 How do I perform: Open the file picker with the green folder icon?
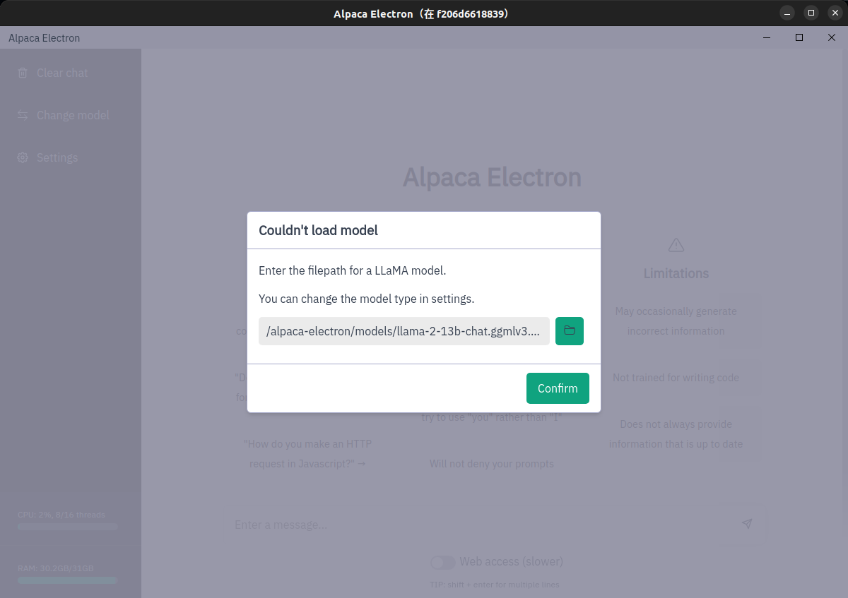pyautogui.click(x=569, y=330)
